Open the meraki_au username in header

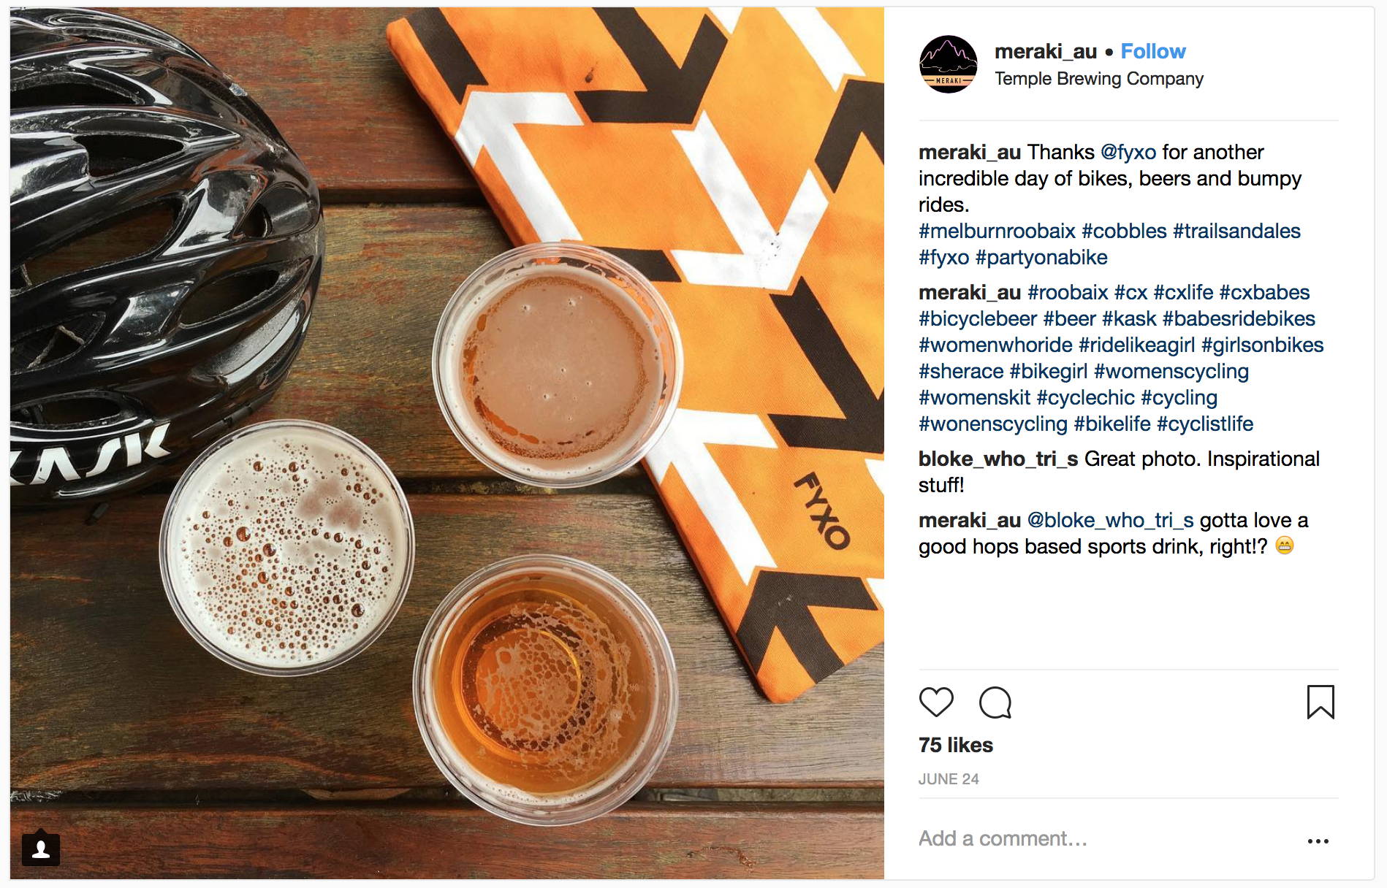1046,51
